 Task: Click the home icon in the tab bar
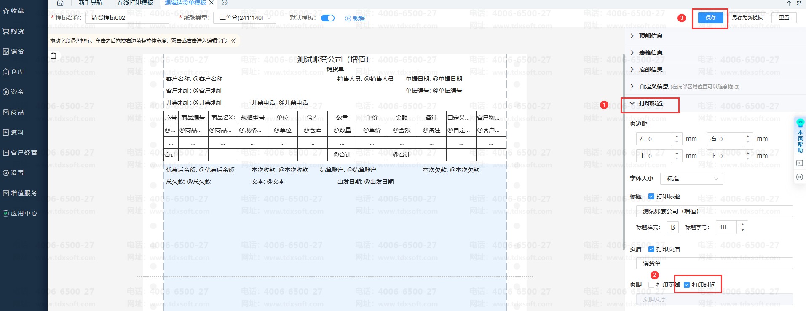point(60,3)
